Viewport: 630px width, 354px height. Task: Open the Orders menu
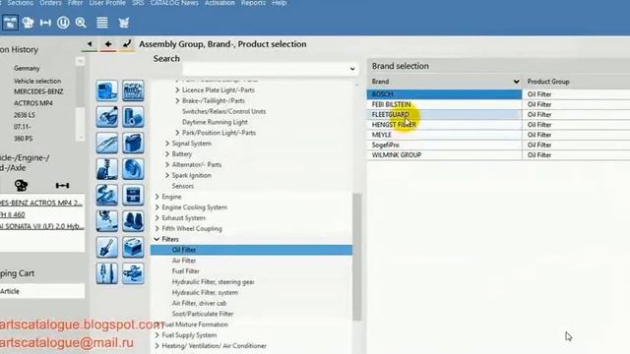[x=50, y=3]
